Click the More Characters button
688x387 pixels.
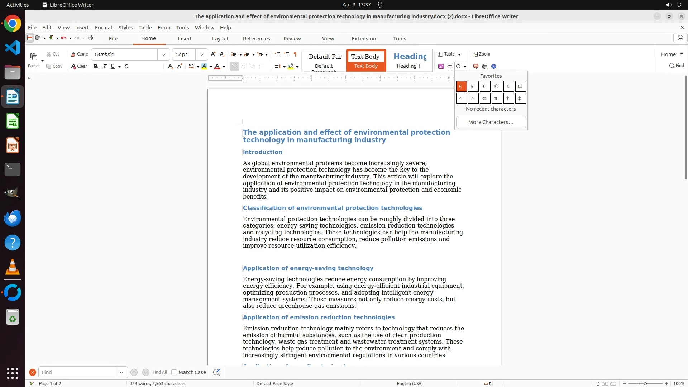491,122
